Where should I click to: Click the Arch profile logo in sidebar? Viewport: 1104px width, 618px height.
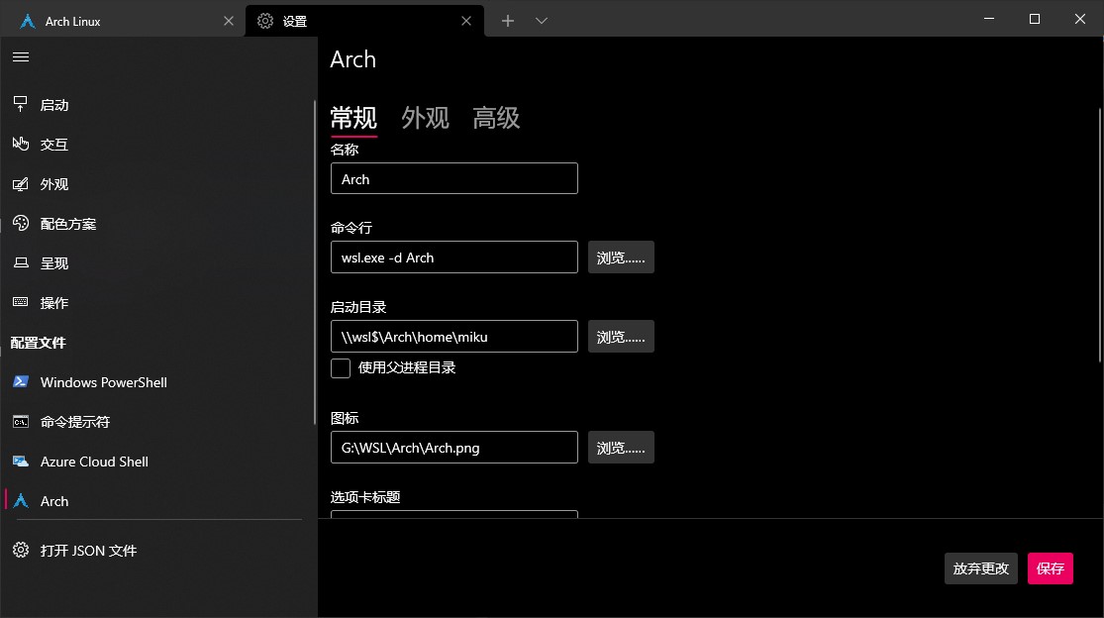click(x=21, y=500)
